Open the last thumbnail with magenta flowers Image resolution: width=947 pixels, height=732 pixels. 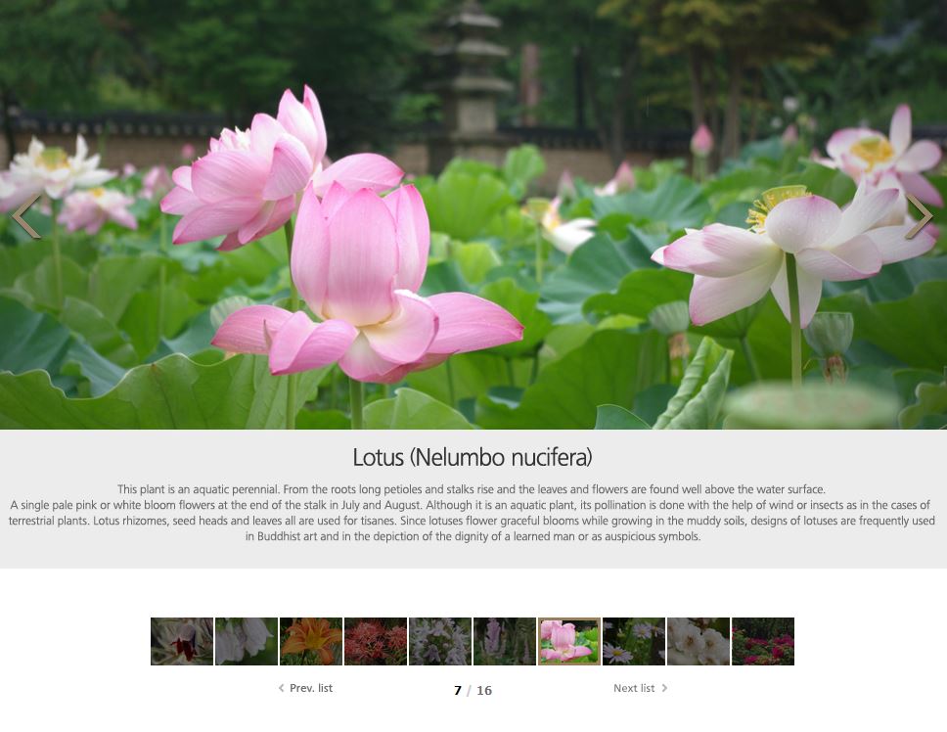click(x=763, y=641)
